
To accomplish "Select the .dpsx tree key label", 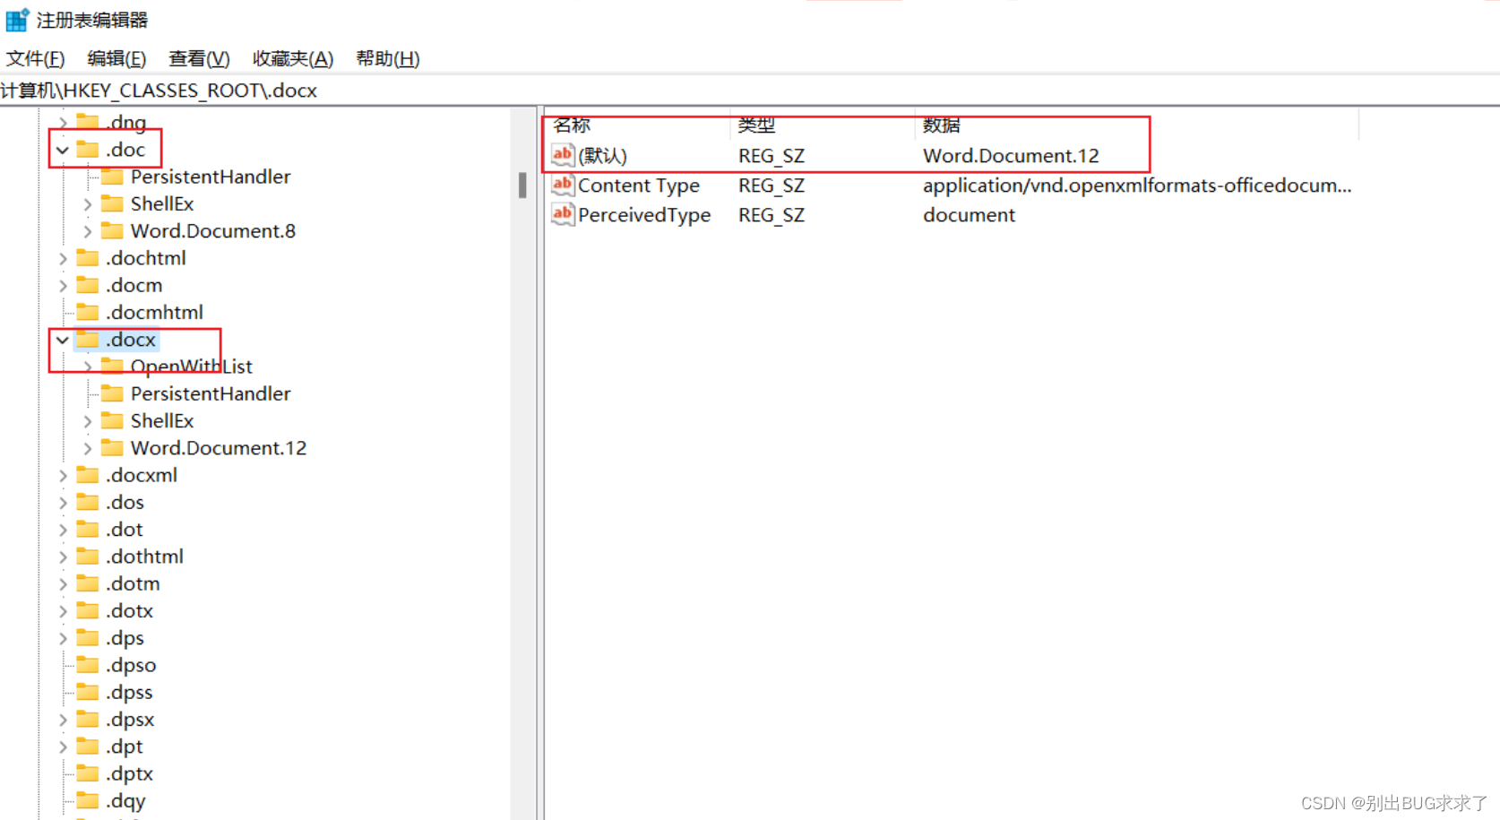I will (x=130, y=720).
